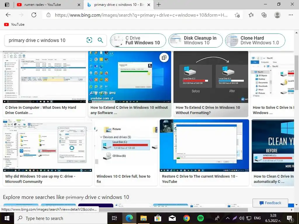
Task: Switch ENG input language indicator
Action: [257, 218]
